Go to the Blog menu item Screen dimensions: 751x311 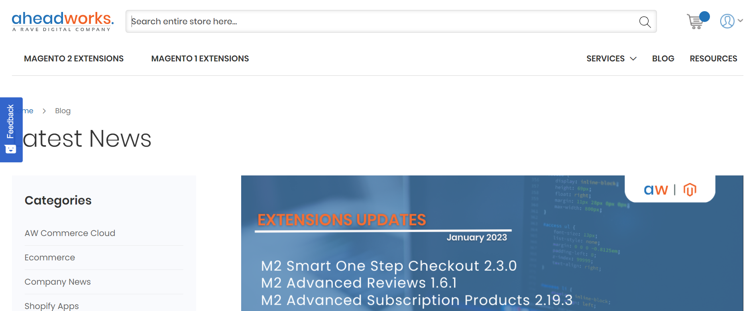click(x=663, y=59)
